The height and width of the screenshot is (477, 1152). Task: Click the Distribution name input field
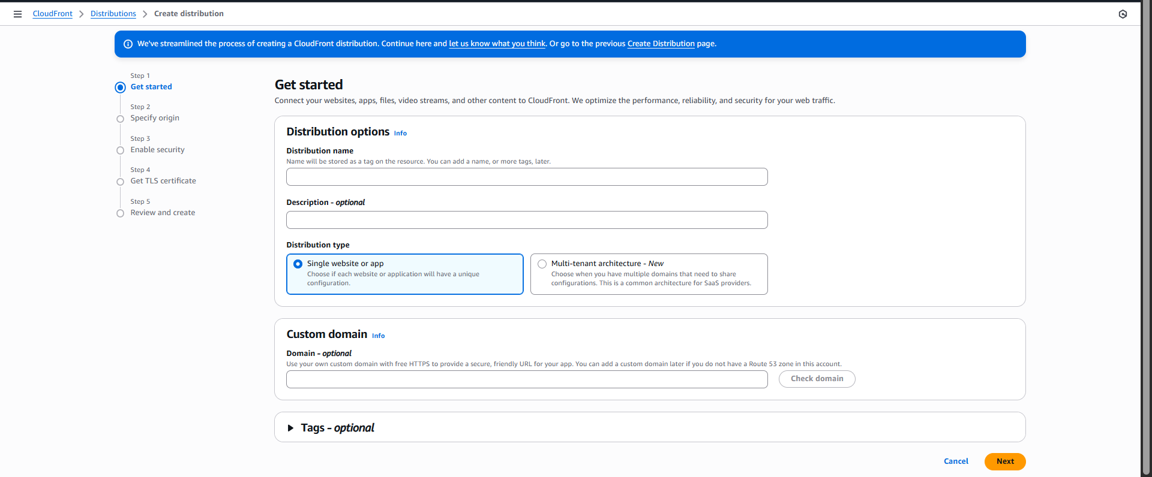(x=527, y=177)
